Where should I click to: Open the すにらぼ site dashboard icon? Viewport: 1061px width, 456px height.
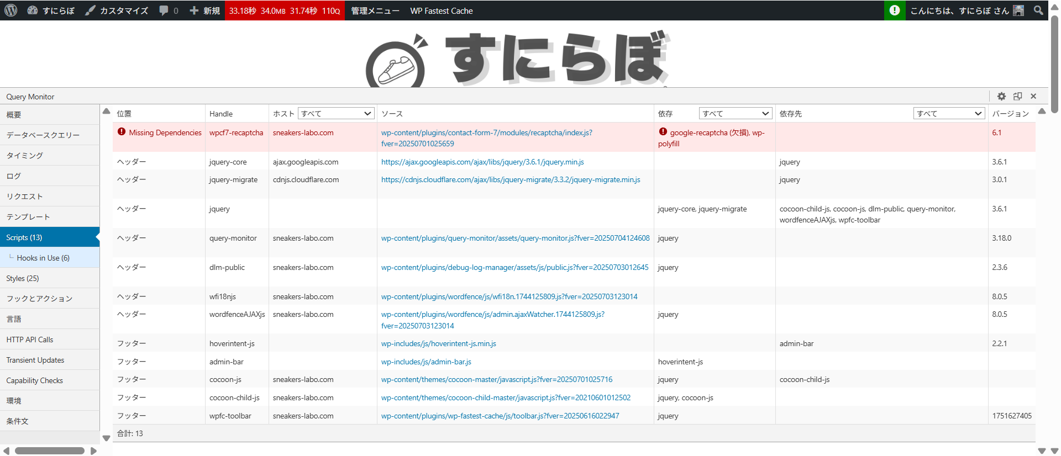[33, 10]
